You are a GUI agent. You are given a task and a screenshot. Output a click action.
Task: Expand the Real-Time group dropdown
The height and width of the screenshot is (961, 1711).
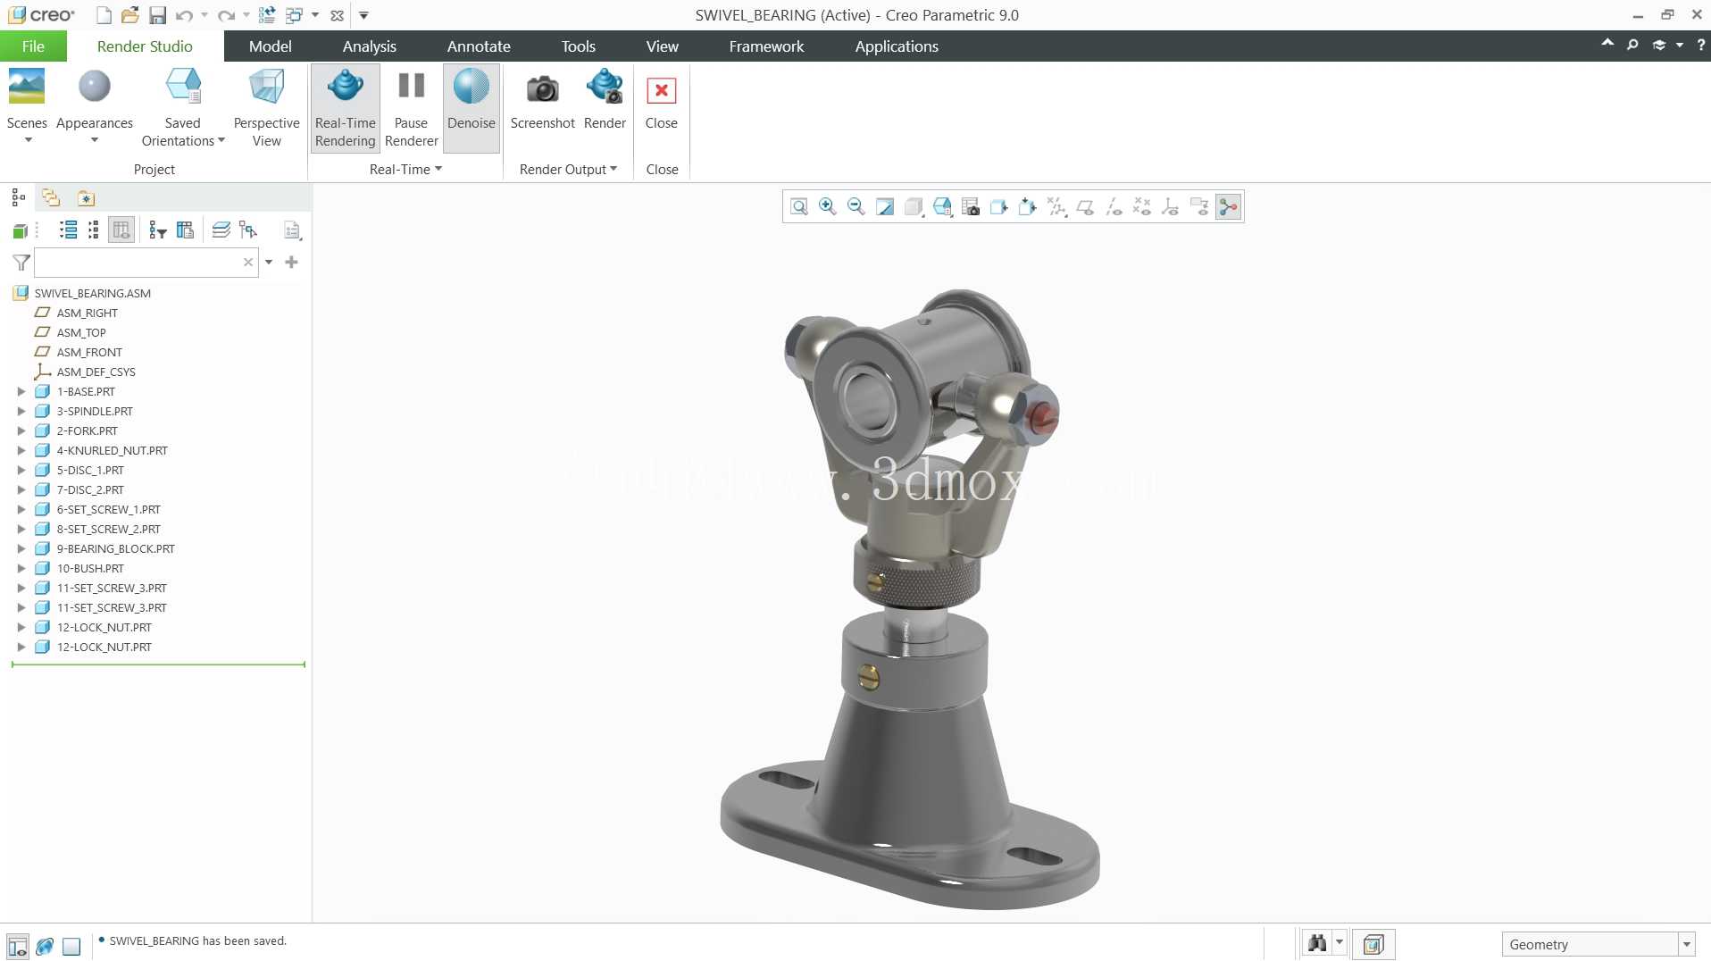click(x=406, y=169)
